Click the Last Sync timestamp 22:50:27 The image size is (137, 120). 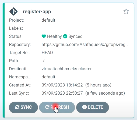coord(62,93)
